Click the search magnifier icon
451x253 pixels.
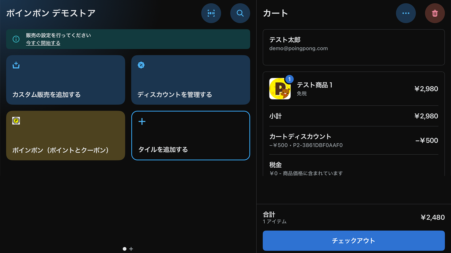[240, 13]
